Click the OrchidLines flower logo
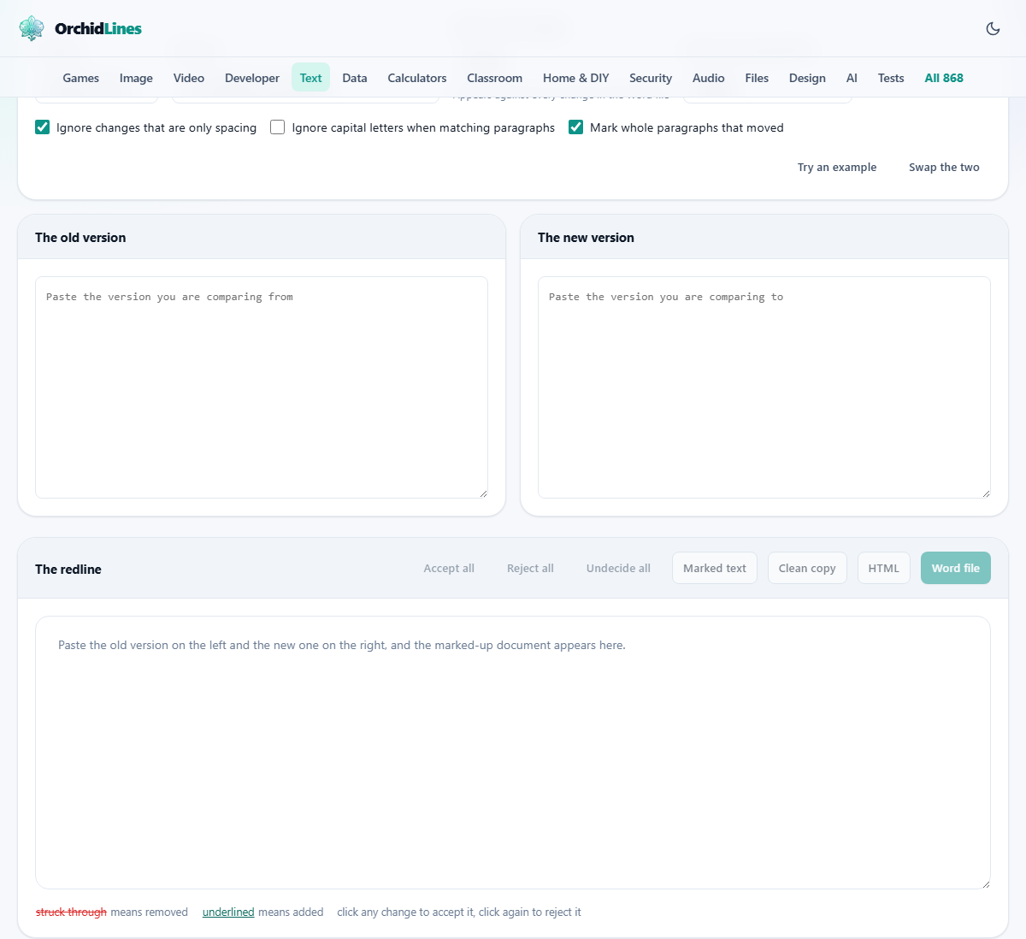This screenshot has height=939, width=1026. tap(32, 28)
